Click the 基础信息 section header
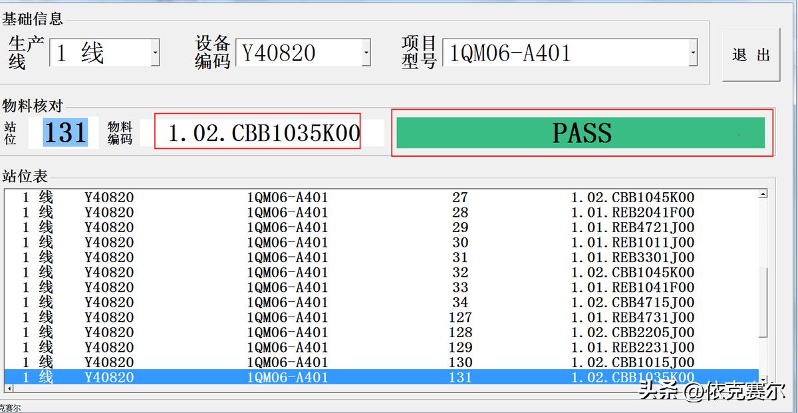798x413 pixels. 32,19
